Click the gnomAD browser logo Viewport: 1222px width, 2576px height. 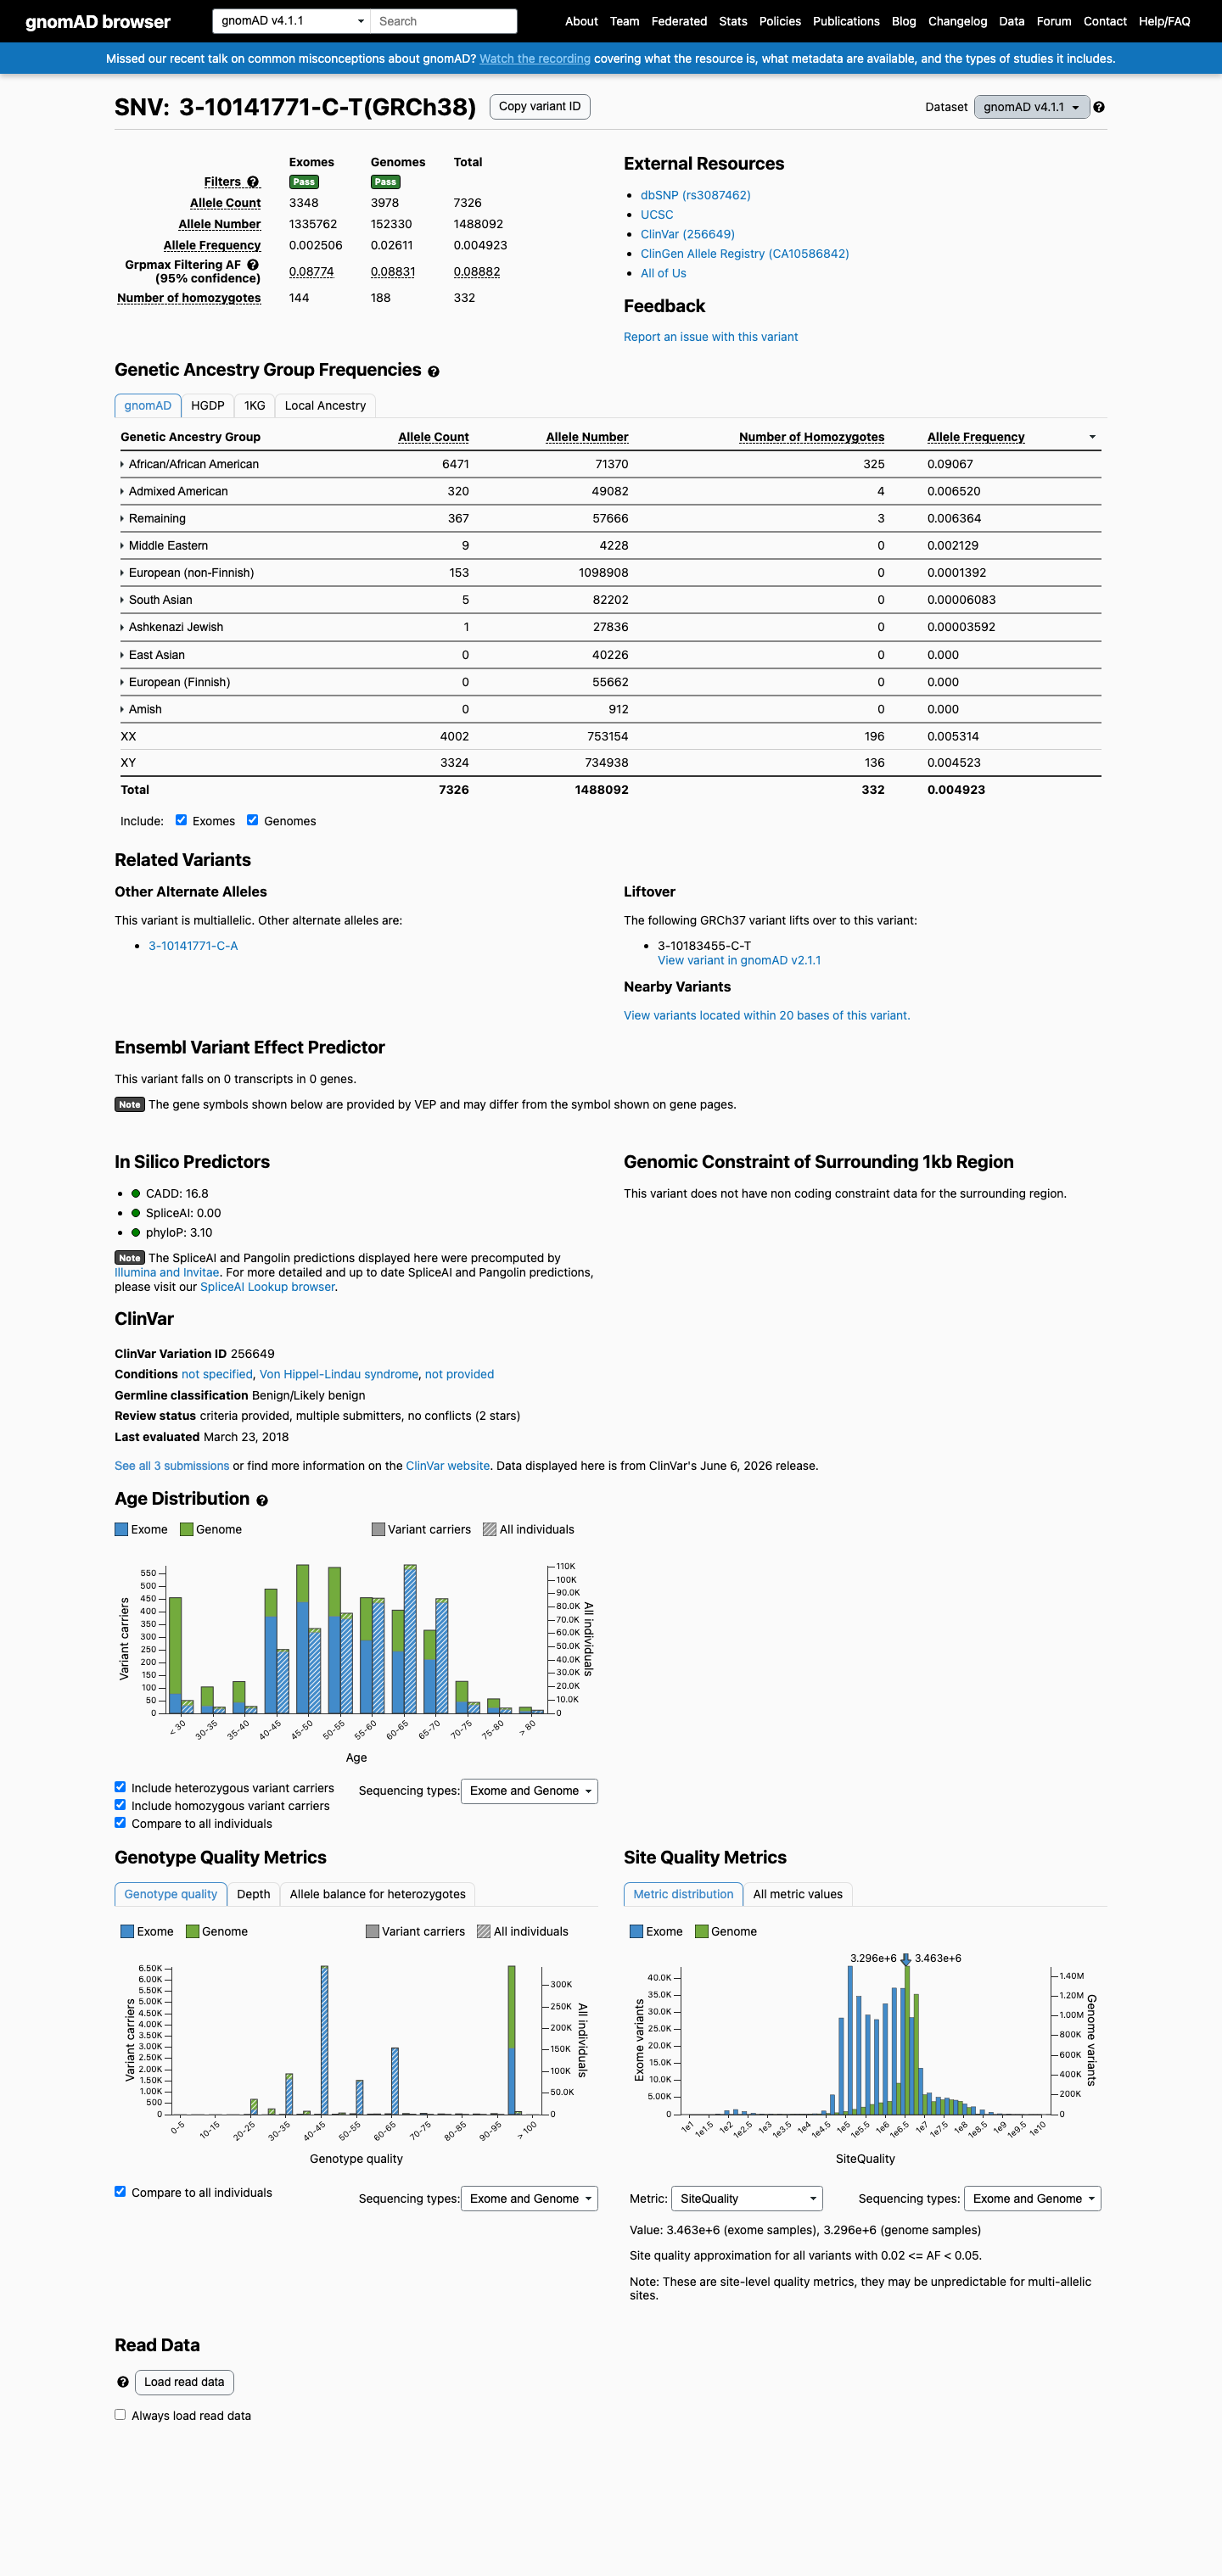tap(98, 21)
